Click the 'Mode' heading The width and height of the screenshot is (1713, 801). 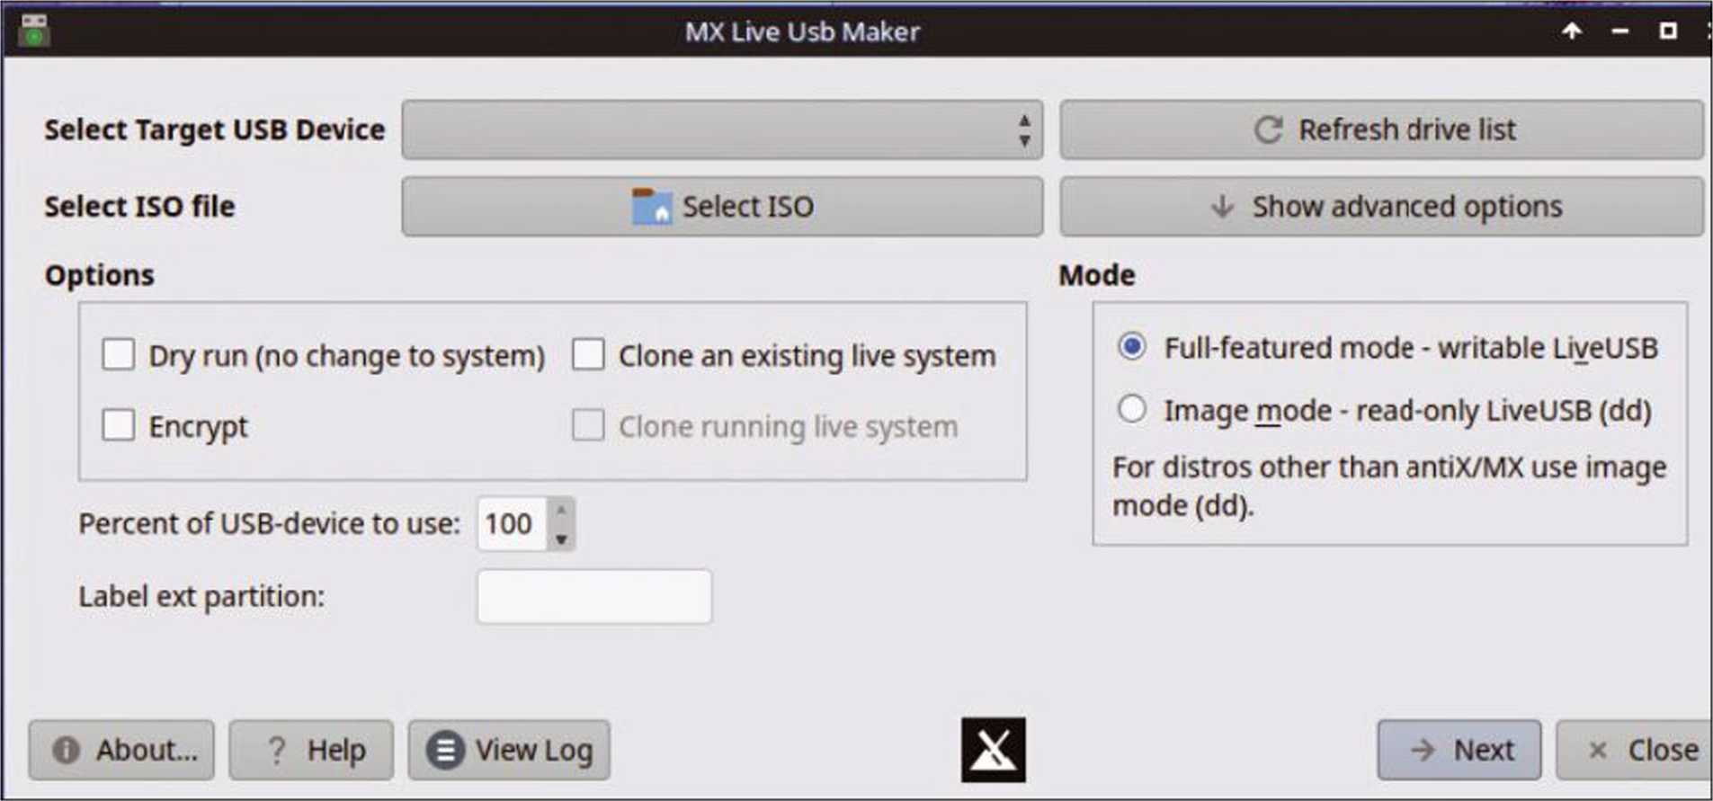pos(1096,275)
